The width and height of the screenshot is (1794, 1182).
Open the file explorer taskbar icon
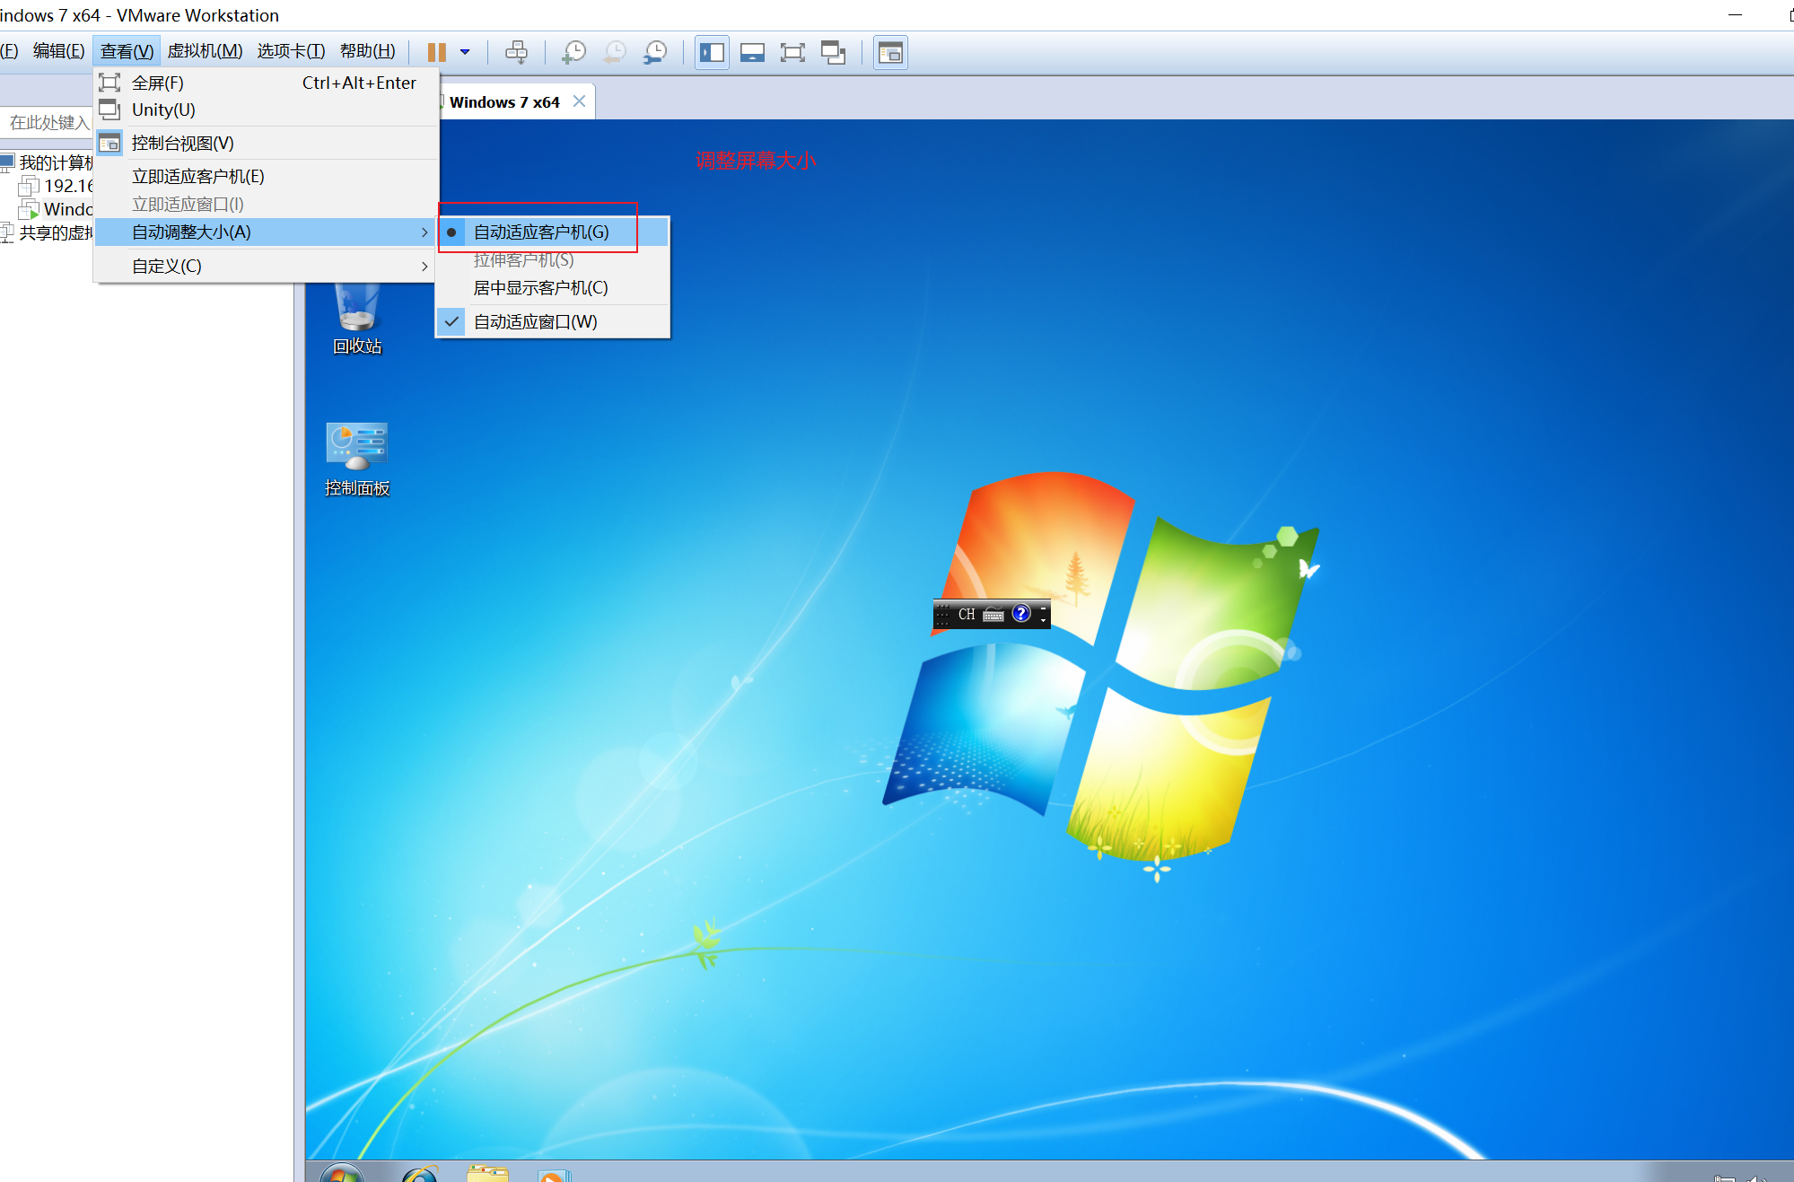tap(488, 1174)
